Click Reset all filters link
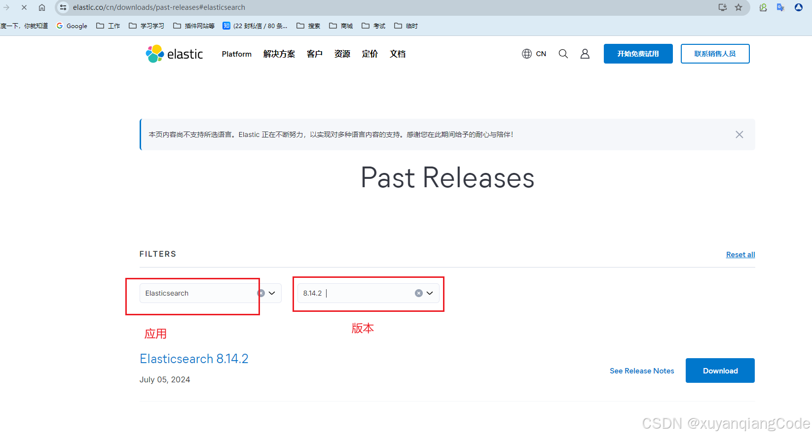The image size is (812, 437). pyautogui.click(x=740, y=255)
